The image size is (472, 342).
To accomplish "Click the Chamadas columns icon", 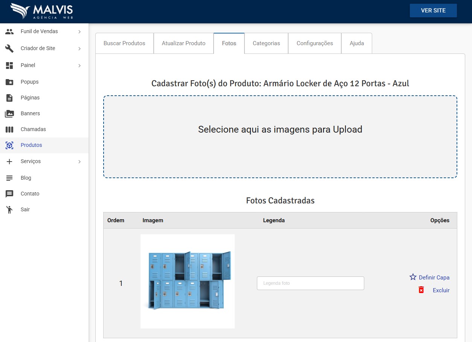I will click(9, 129).
